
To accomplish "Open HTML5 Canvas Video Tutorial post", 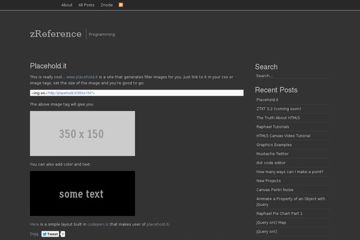I will click(x=283, y=136).
